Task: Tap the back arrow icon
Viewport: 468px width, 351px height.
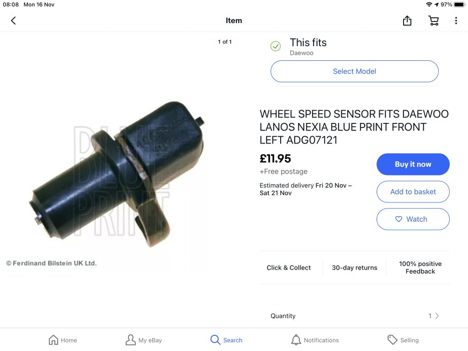Action: click(x=13, y=21)
